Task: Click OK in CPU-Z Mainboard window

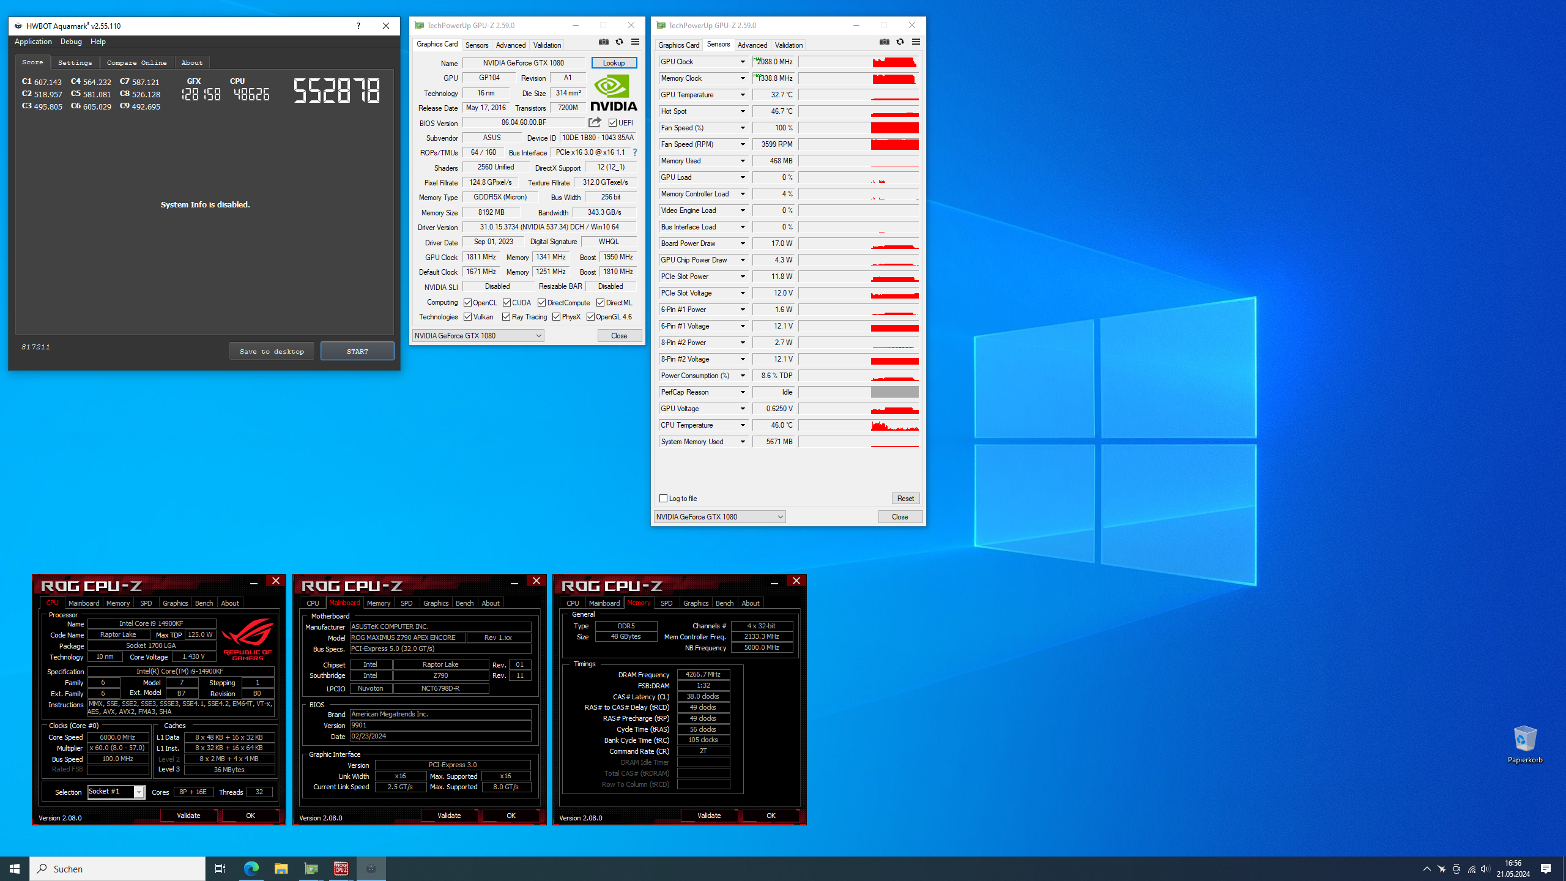Action: click(511, 816)
